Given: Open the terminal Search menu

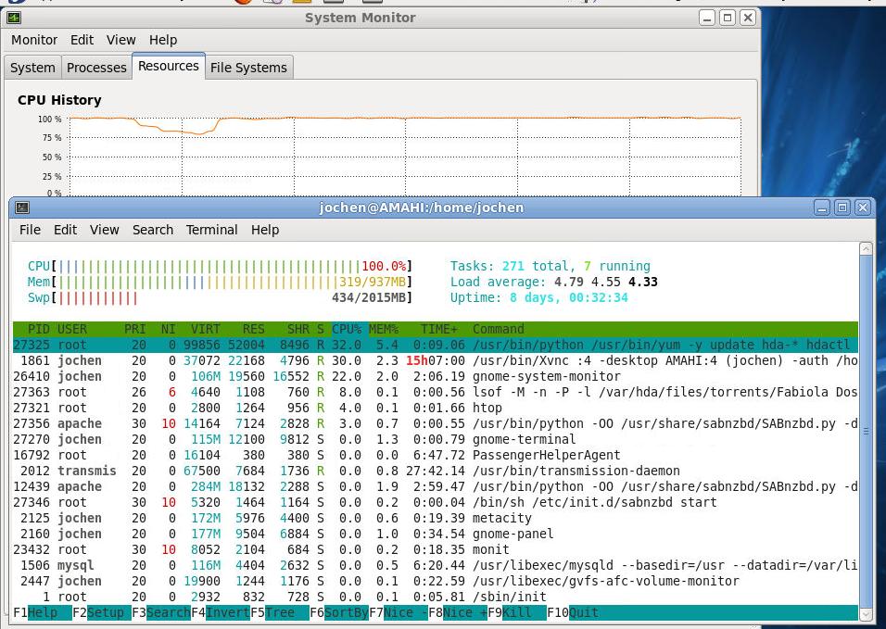Looking at the screenshot, I should (153, 230).
